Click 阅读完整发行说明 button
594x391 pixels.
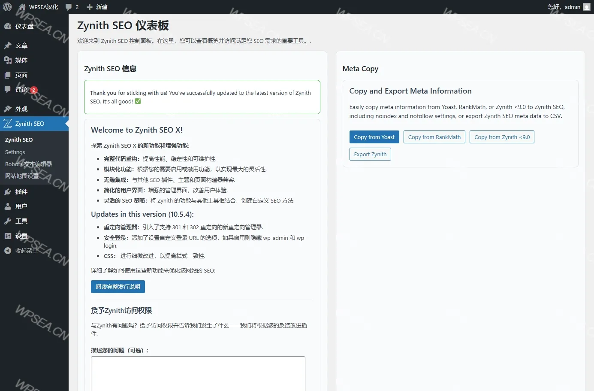coord(118,287)
